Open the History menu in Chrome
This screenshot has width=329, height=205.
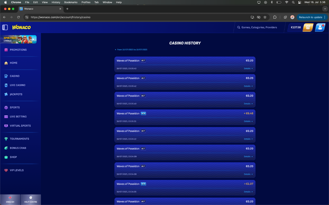56,2
